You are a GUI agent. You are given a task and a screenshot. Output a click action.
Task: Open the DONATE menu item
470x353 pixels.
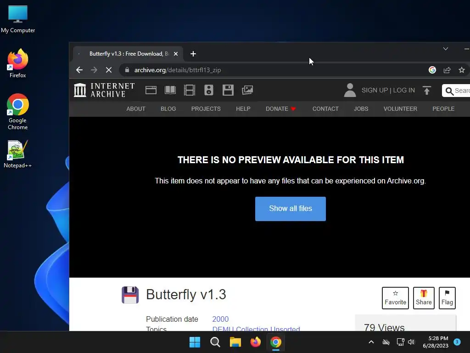[x=280, y=108]
